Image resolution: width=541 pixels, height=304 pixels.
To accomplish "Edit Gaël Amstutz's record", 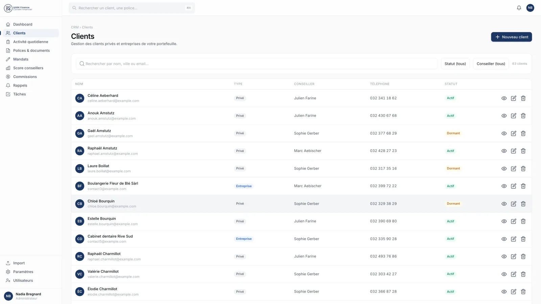I will click(513, 133).
